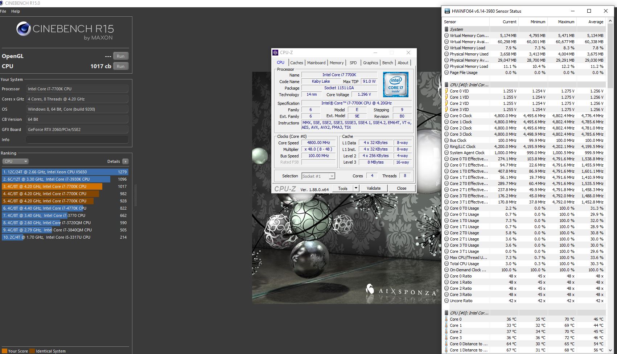Click the icon beside Bus Clock sensor

(x=447, y=140)
